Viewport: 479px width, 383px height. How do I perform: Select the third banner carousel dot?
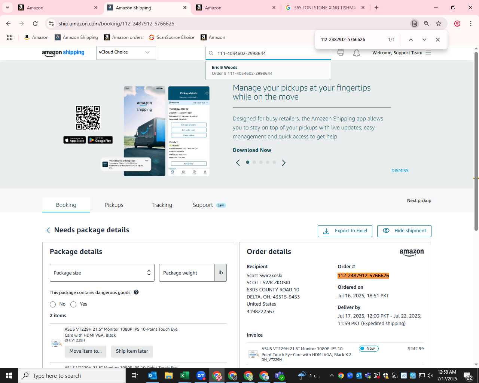[x=261, y=162]
